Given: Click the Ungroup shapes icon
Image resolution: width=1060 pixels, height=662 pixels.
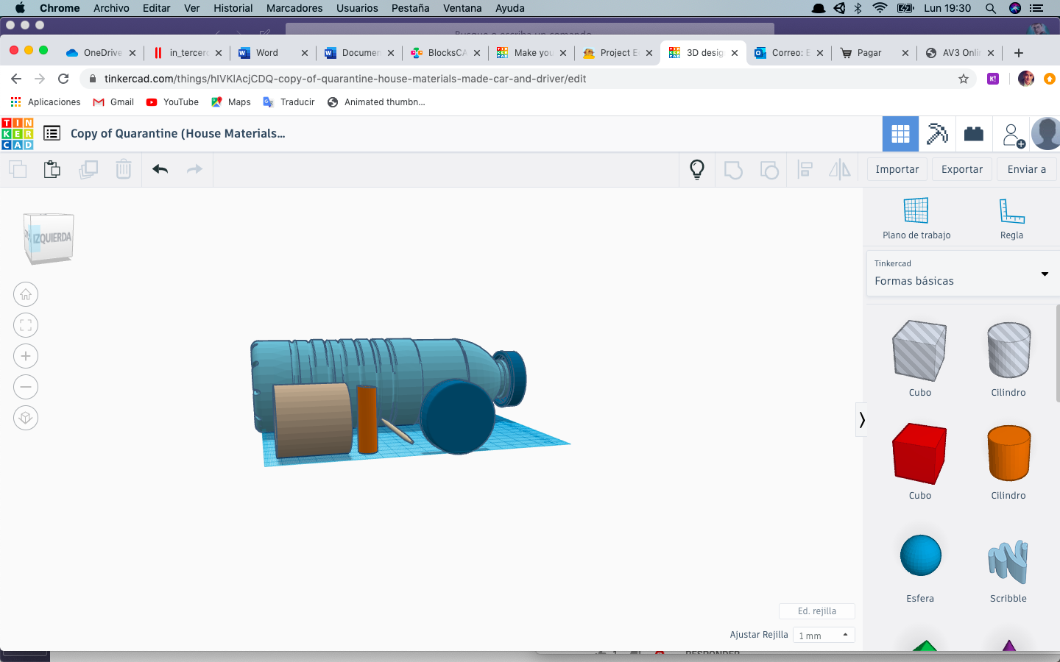Looking at the screenshot, I should point(769,170).
